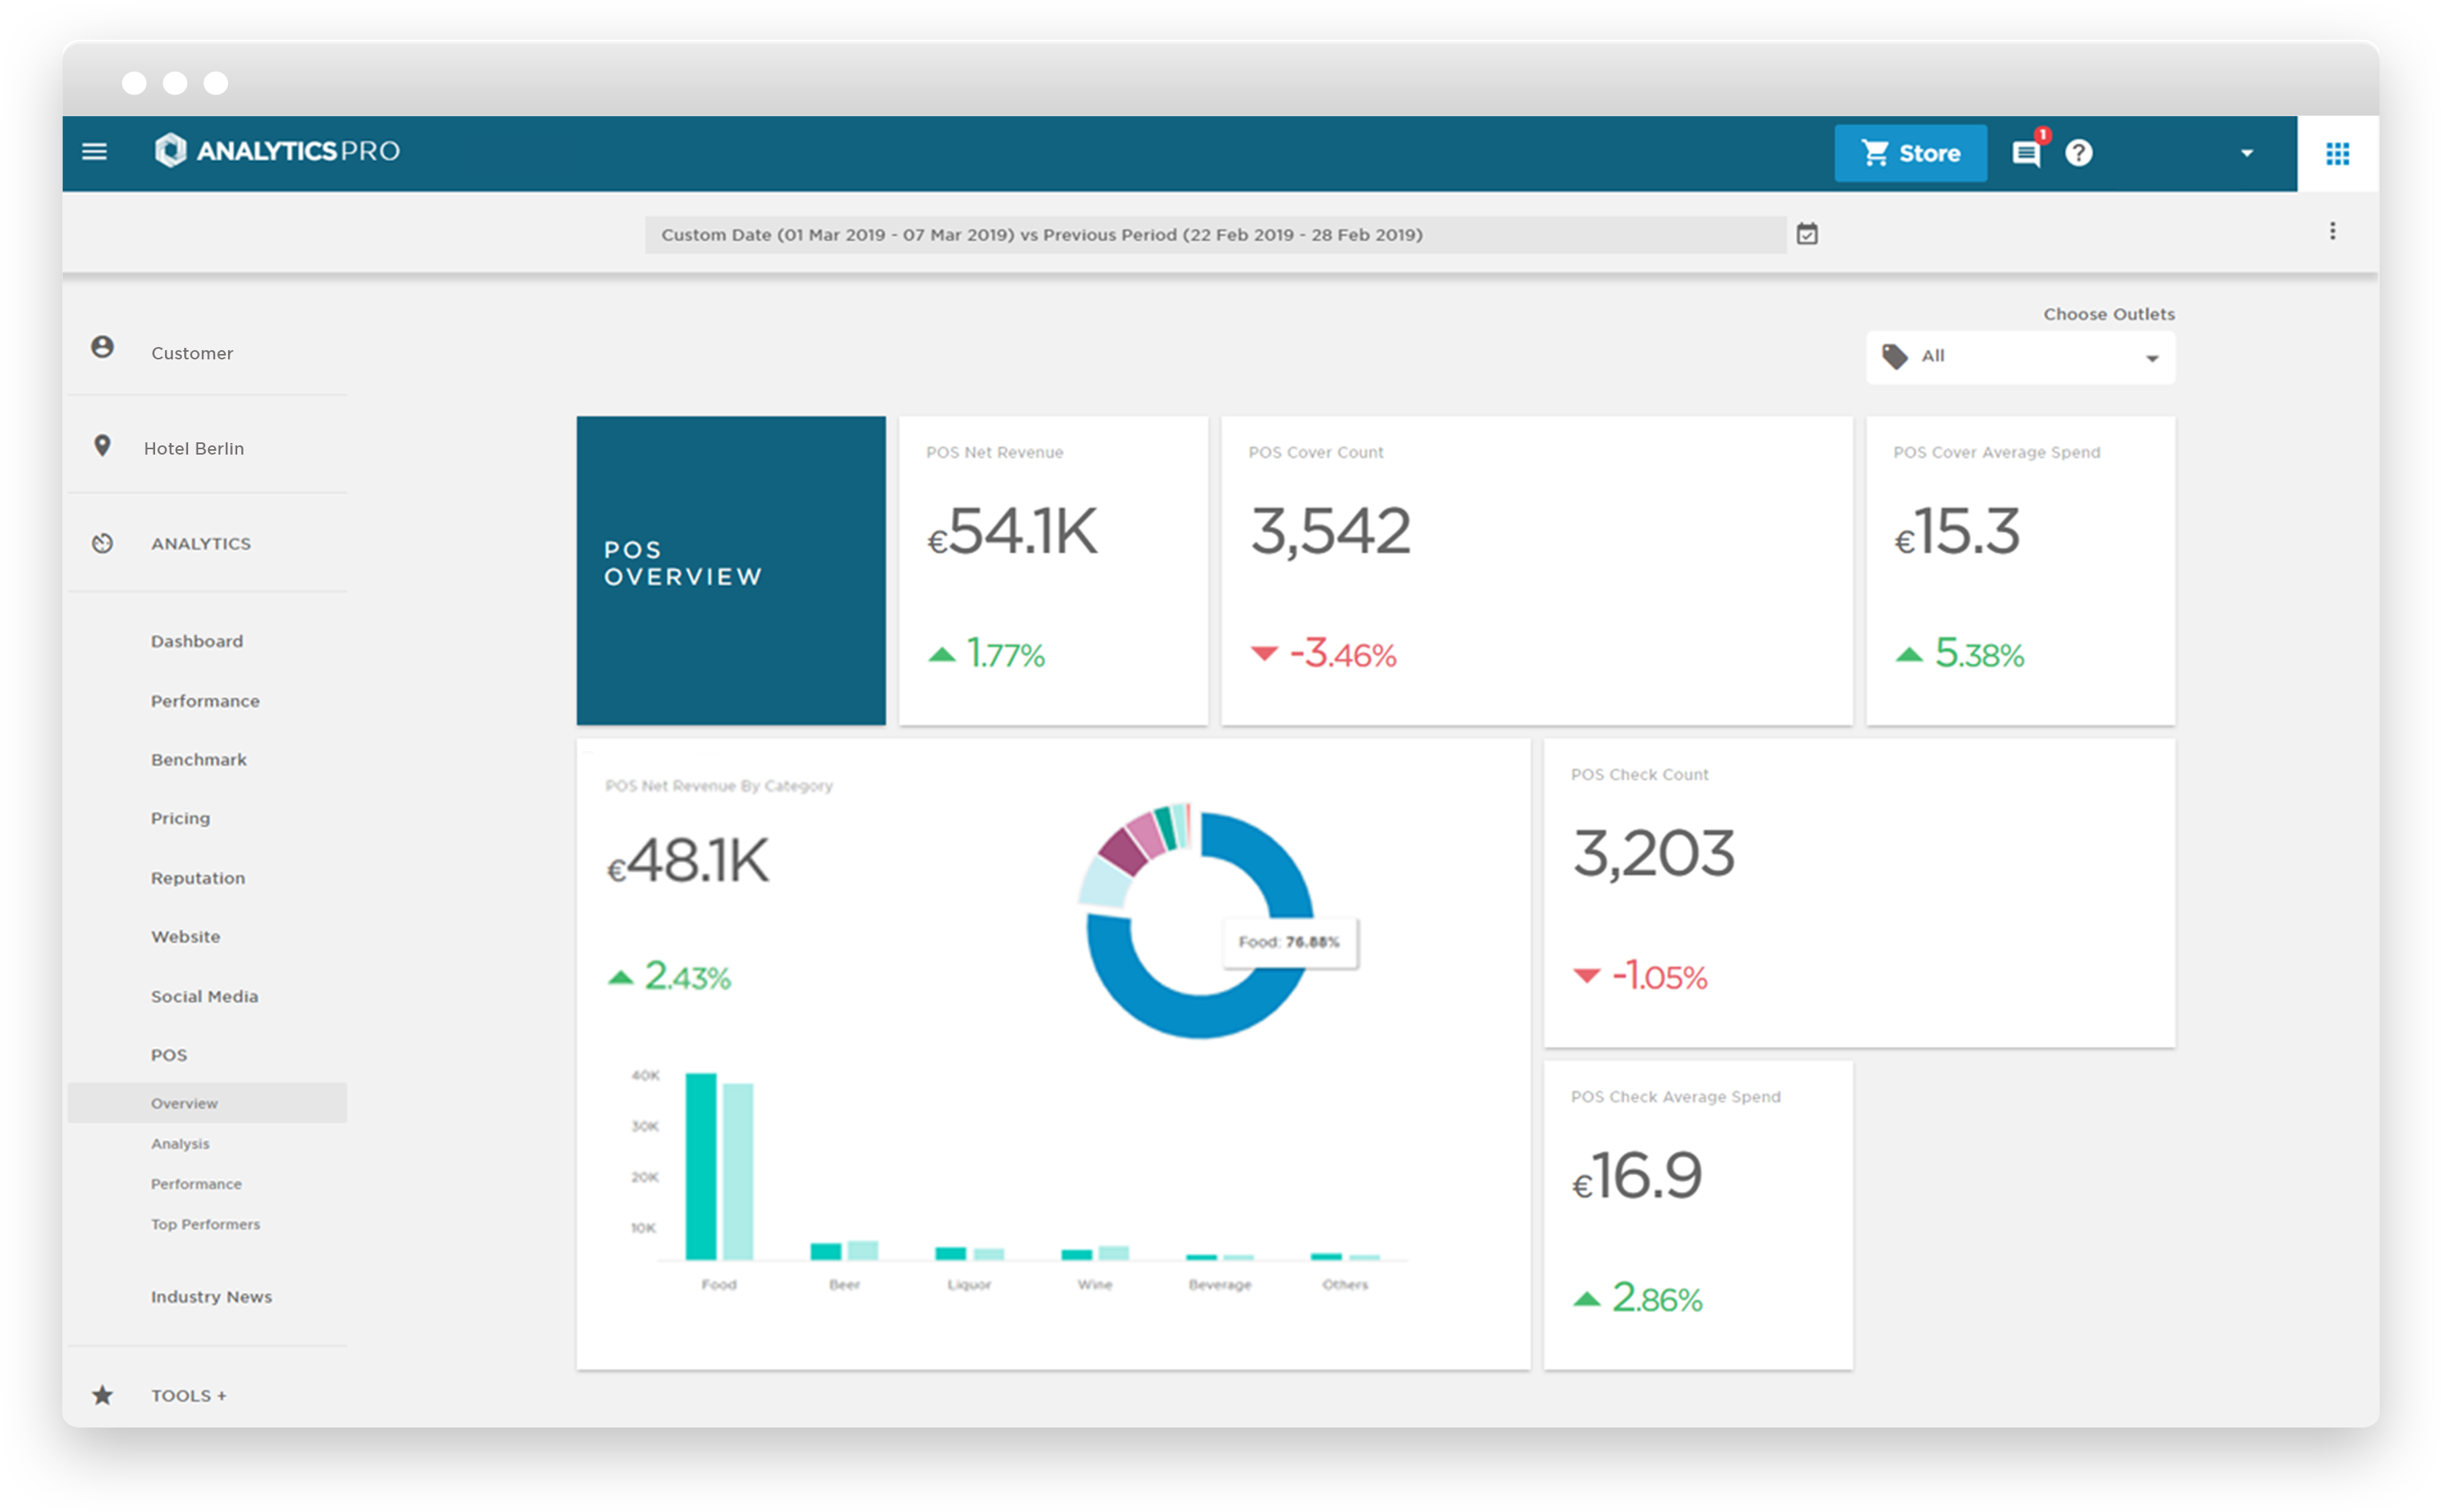Click the Wine axis label
2441x1512 pixels.
tap(1095, 1285)
